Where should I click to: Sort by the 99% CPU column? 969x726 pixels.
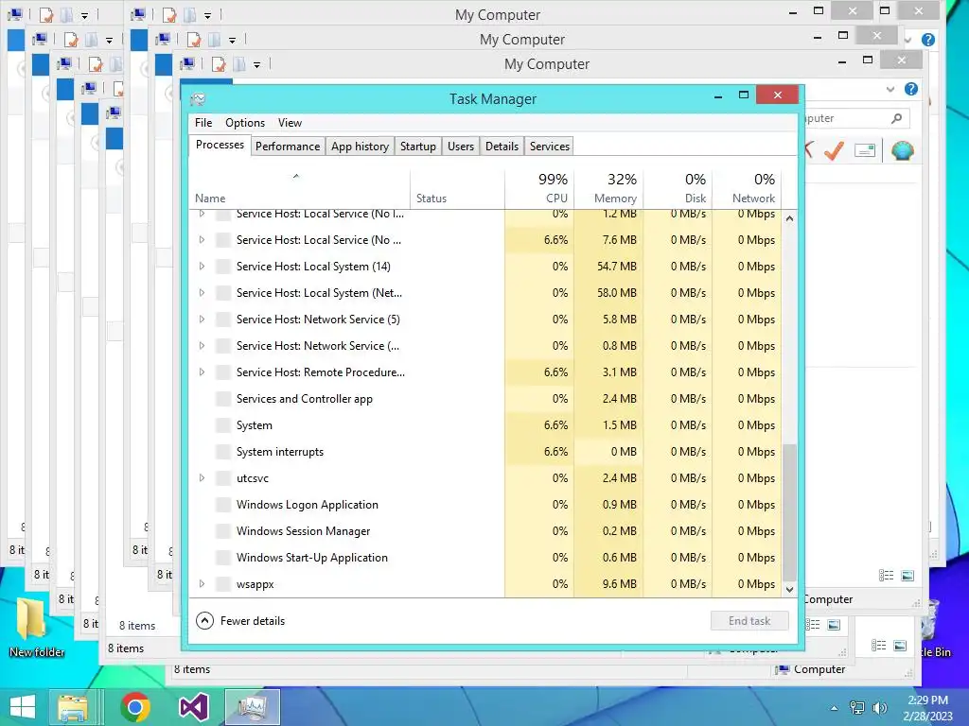pos(539,188)
